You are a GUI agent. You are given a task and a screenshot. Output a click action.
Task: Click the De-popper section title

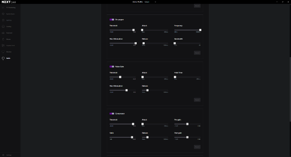tap(119, 20)
